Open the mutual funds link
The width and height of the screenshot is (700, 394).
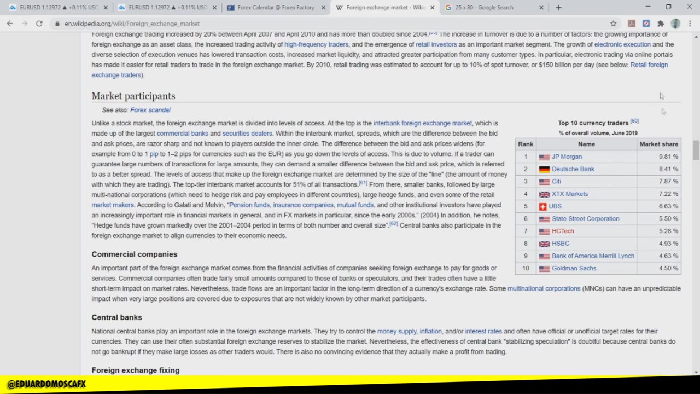(355, 205)
